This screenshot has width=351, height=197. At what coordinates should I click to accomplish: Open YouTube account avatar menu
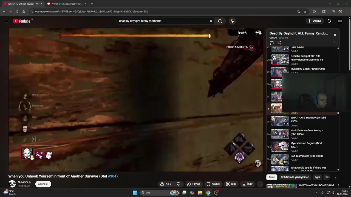click(340, 21)
